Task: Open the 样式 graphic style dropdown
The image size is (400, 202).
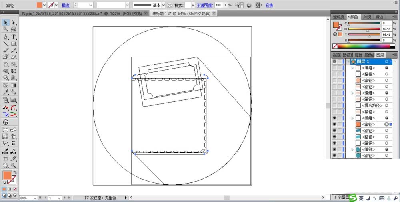Action: (x=193, y=5)
